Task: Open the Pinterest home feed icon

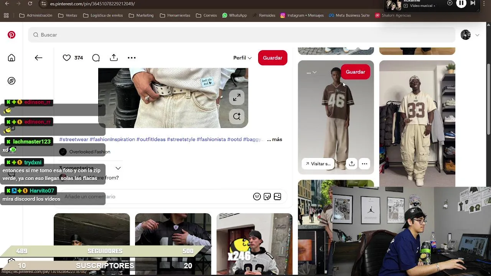Action: [12, 58]
